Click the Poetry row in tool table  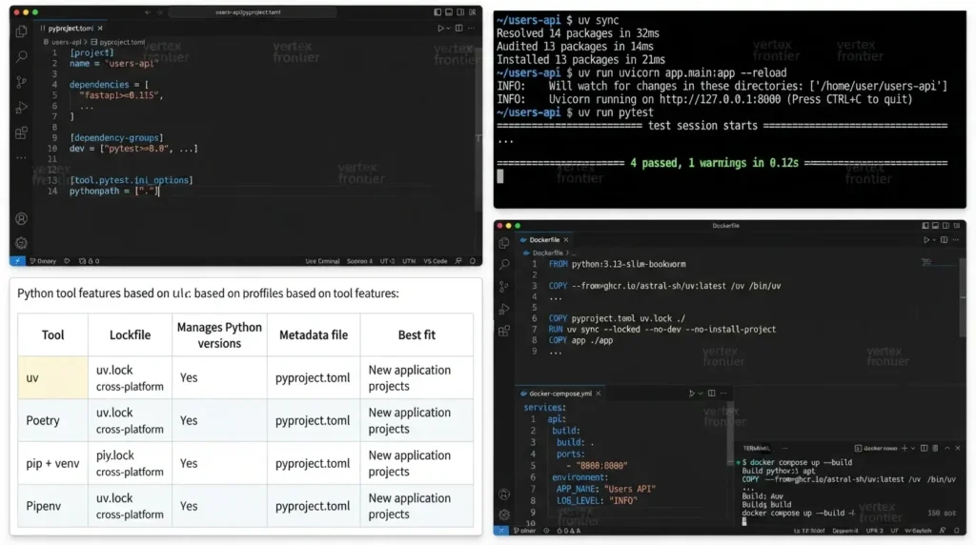246,420
